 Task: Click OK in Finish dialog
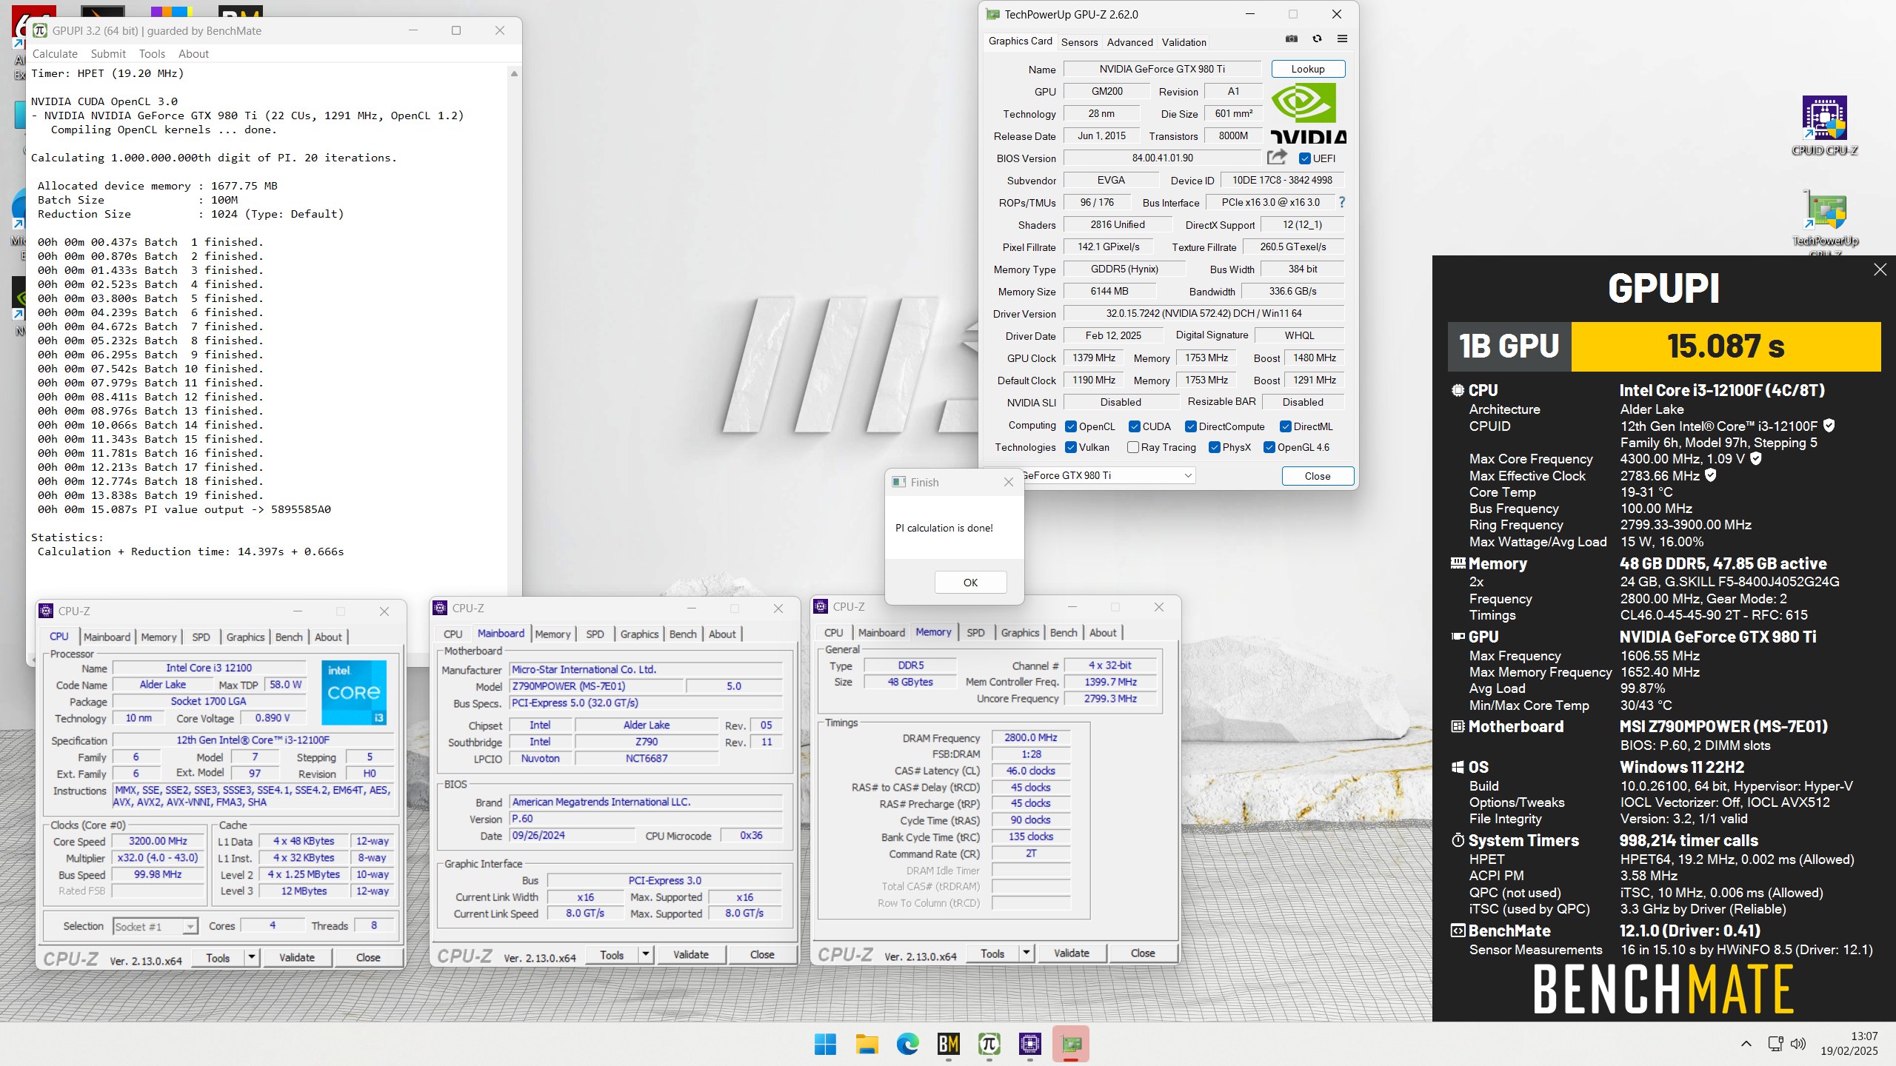970,583
